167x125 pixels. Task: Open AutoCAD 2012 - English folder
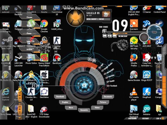coord(31,109)
